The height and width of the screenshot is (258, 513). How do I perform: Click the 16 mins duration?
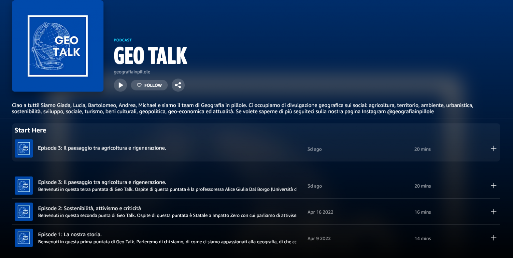[422, 212]
